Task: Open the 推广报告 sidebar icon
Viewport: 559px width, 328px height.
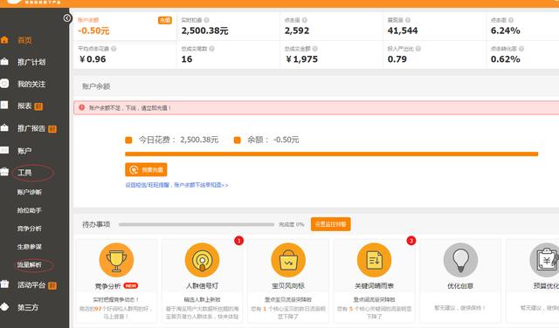Action: 4,127
